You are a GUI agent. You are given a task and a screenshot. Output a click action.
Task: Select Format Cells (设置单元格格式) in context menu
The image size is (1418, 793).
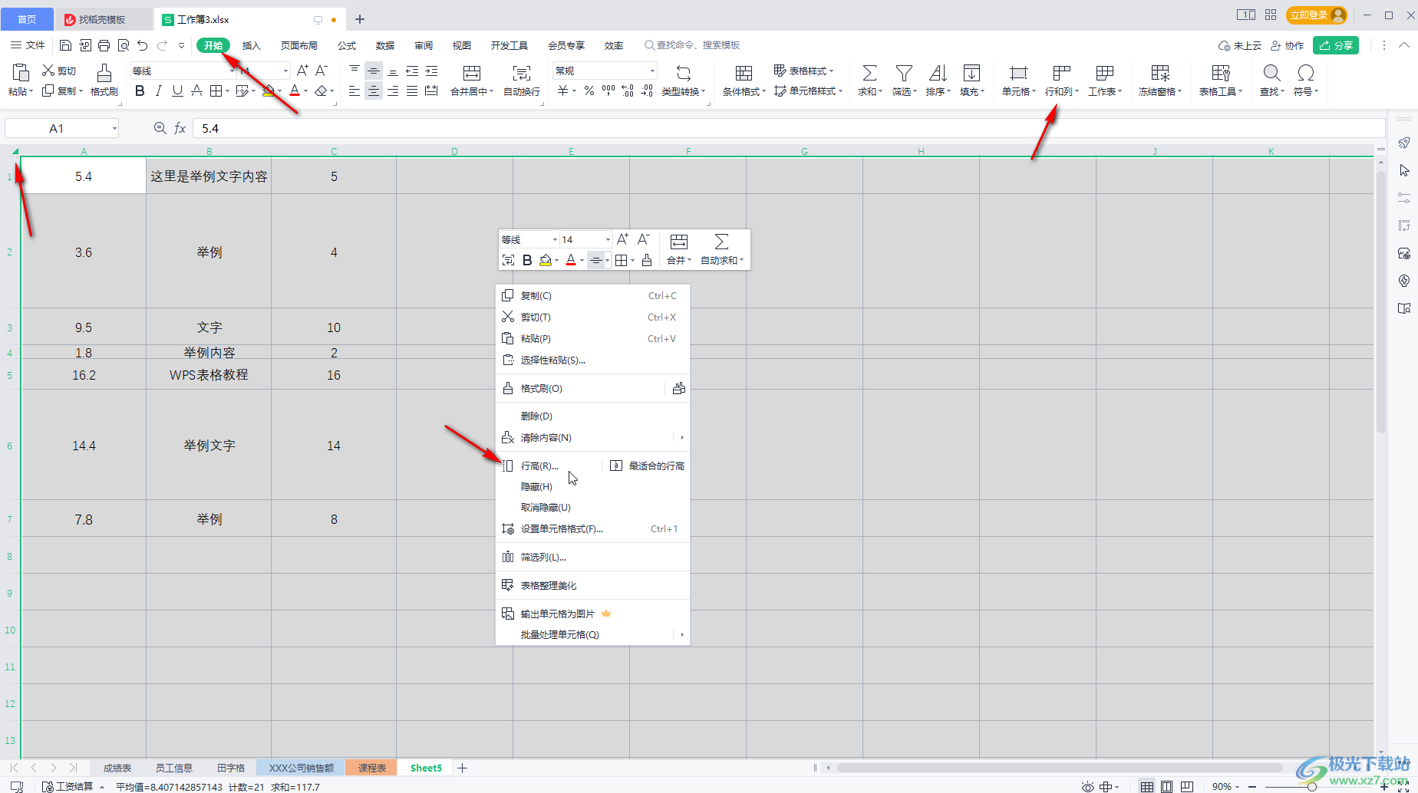click(592, 529)
